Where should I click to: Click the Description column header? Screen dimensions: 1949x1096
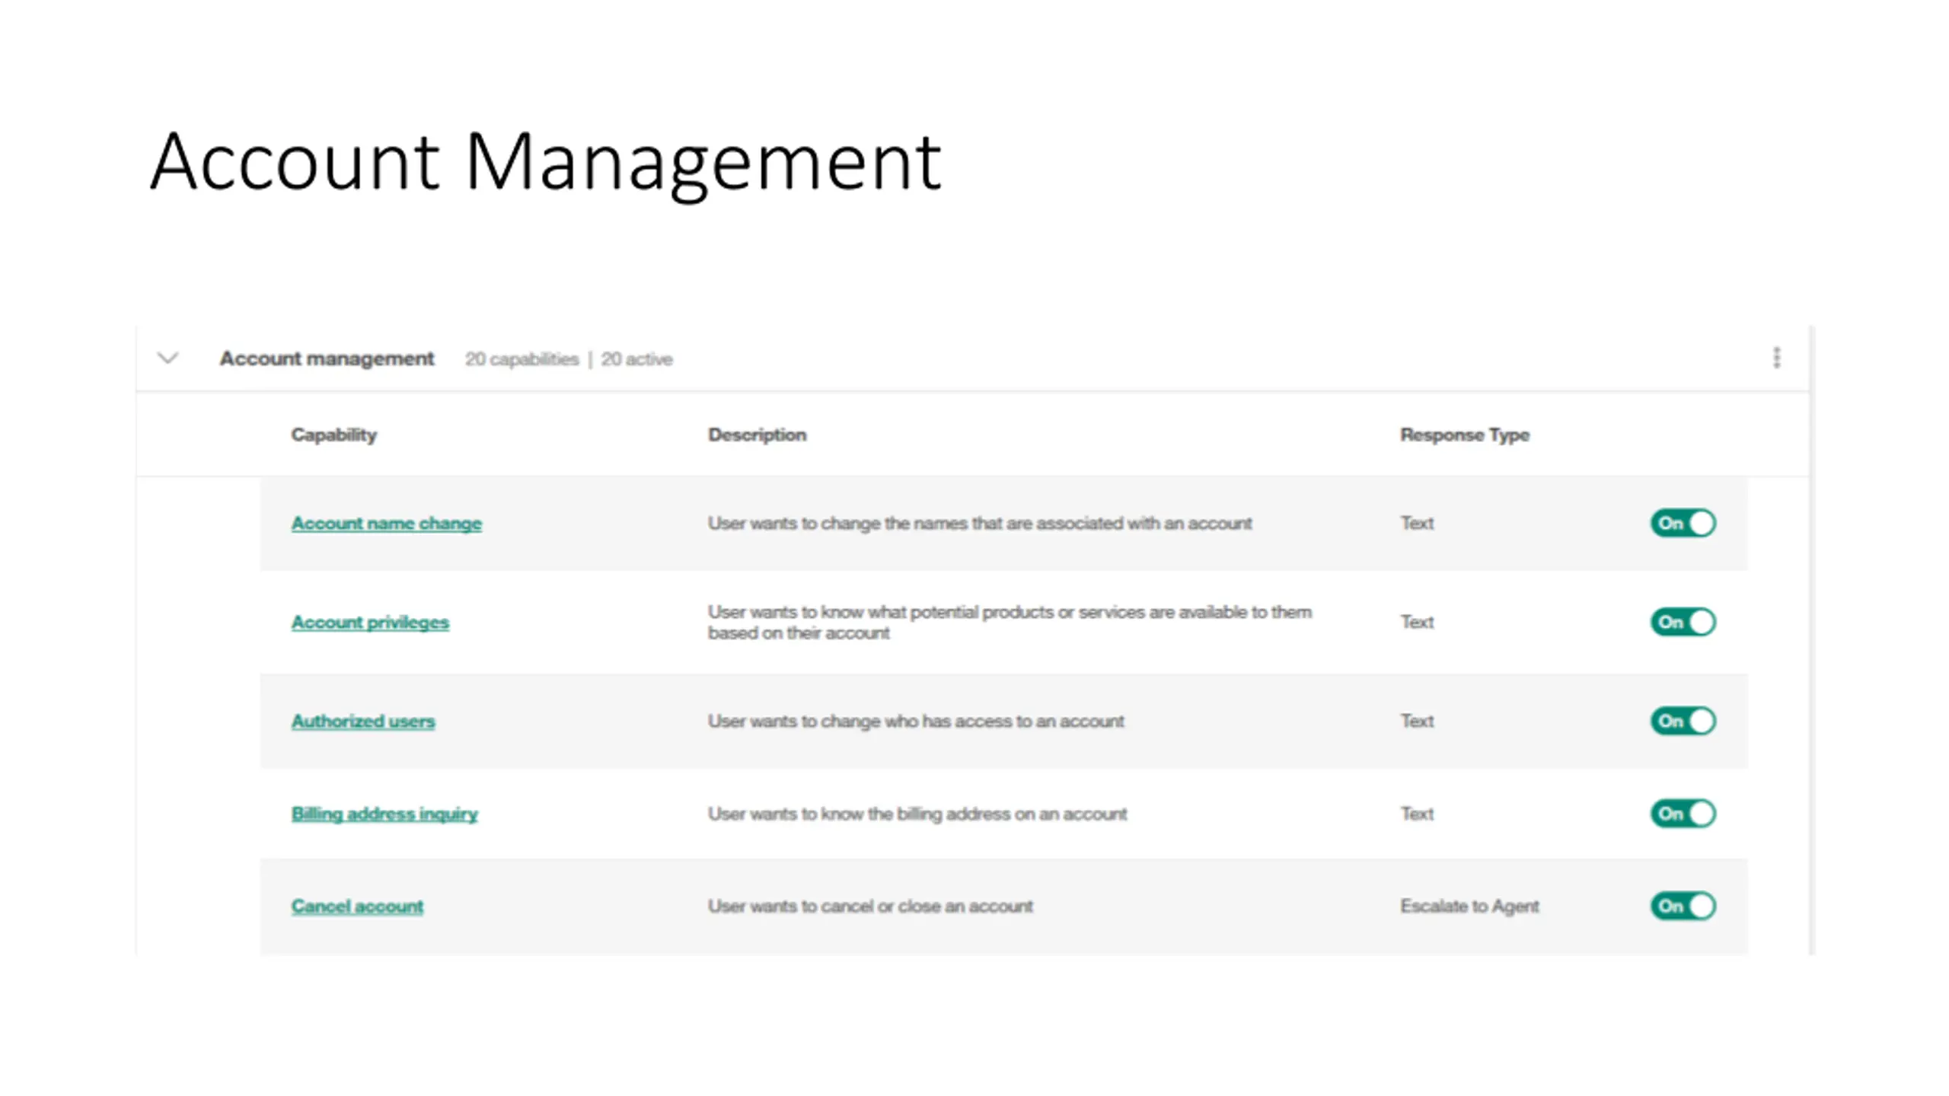(x=757, y=435)
